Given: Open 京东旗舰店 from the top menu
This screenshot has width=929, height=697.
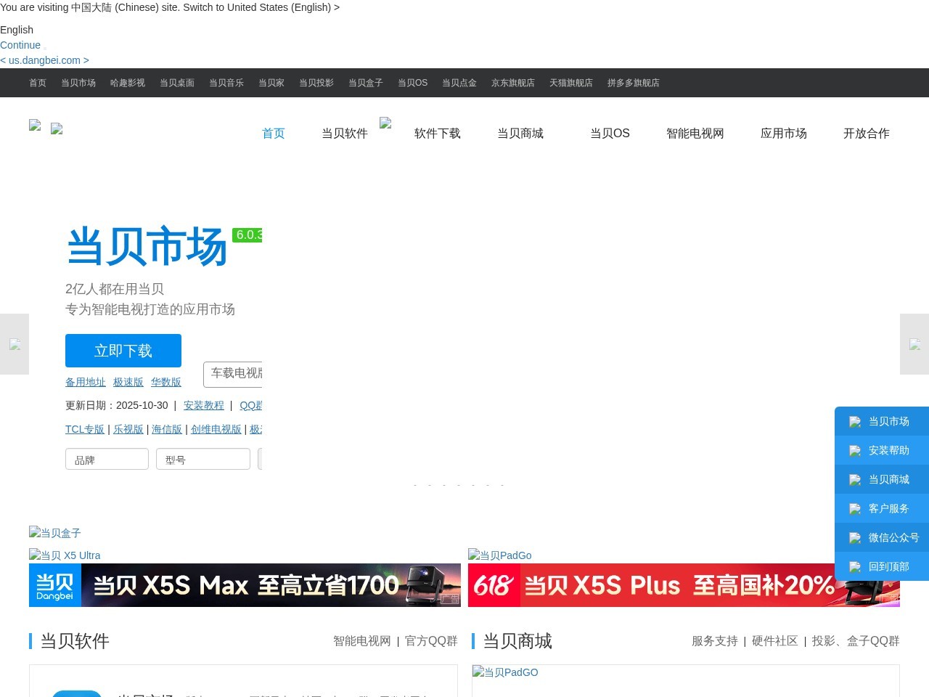Looking at the screenshot, I should coord(512,83).
